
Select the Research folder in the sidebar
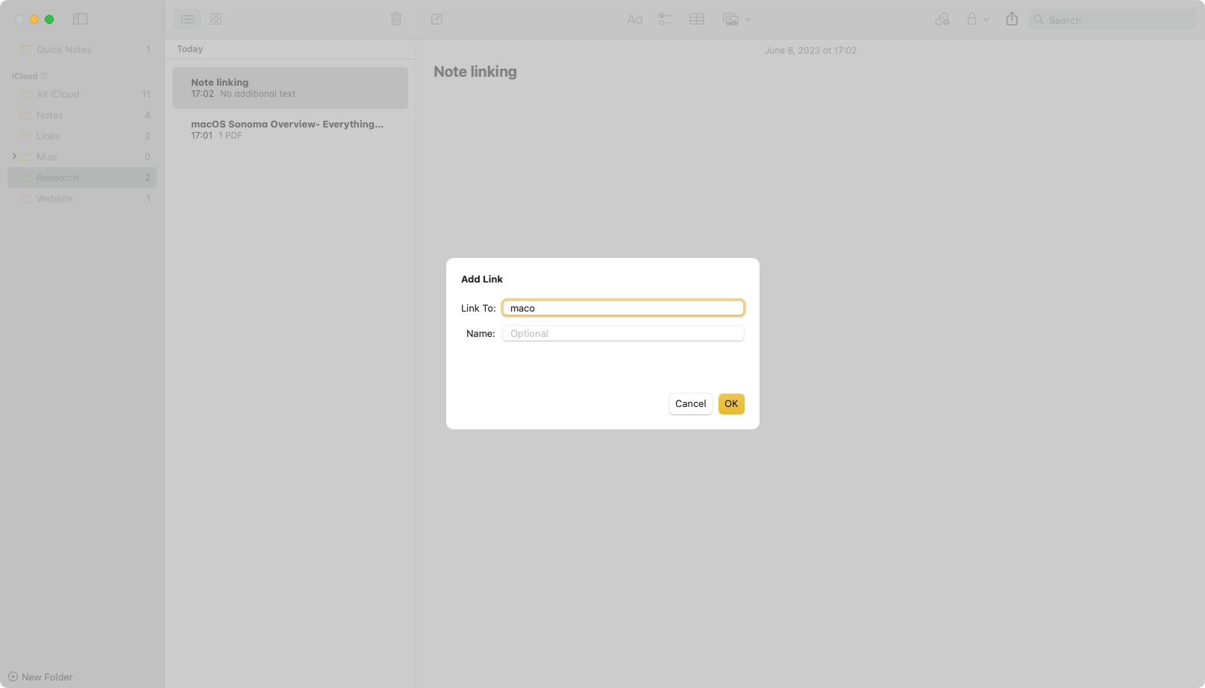click(58, 177)
